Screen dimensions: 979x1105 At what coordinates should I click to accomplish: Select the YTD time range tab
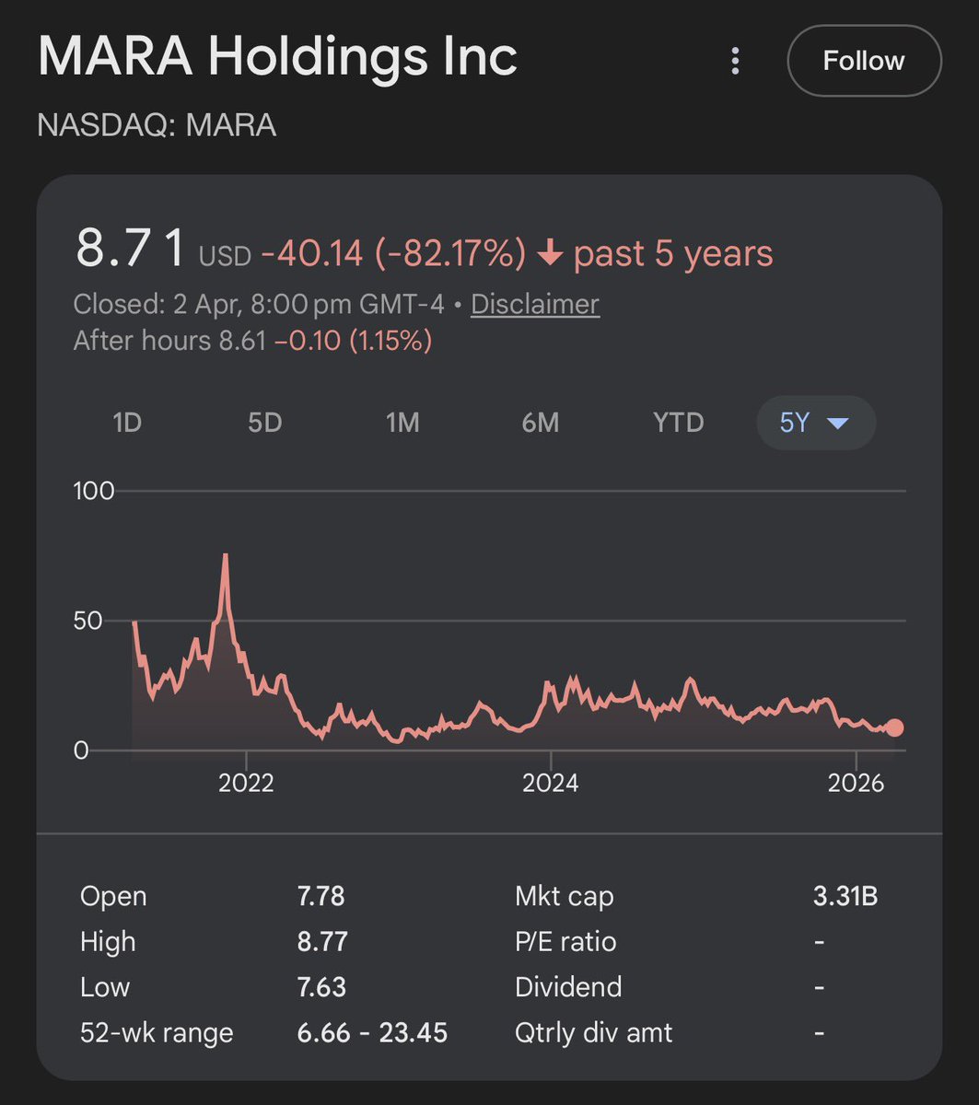678,423
